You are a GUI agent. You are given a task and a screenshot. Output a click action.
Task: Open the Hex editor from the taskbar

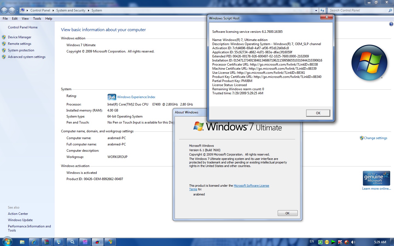pyautogui.click(x=85, y=242)
